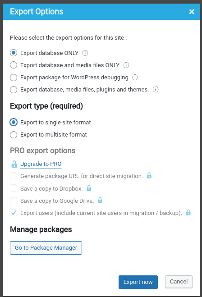Click the Export now button
Screen dimensions: 202x297
(x=138, y=282)
